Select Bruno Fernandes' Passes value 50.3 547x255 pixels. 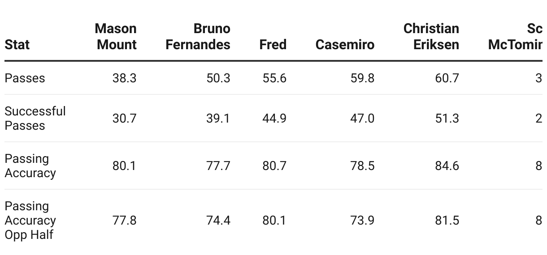[x=218, y=78]
